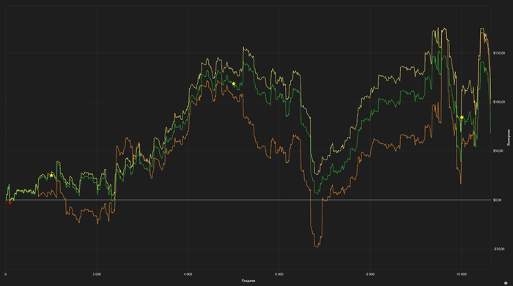This screenshot has height=286, width=513.
Task: Click the $50,00 axis label
Action: coord(498,151)
